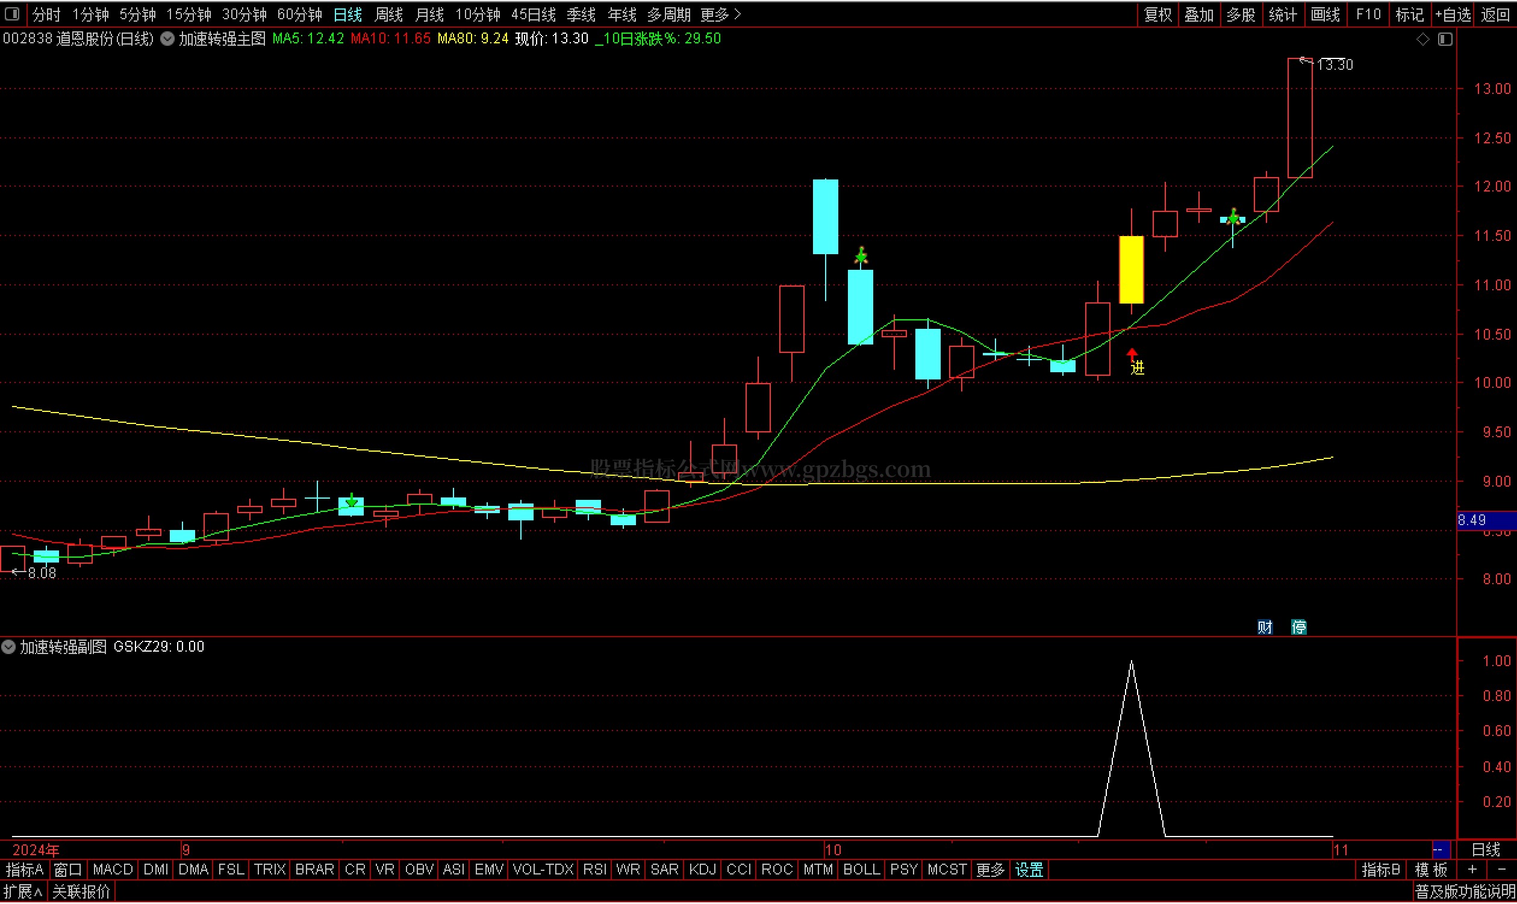Image resolution: width=1517 pixels, height=904 pixels.
Task: Click the blue range box beside 日线
Action: click(x=1441, y=850)
